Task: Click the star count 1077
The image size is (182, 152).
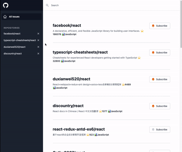Action: 104,111
